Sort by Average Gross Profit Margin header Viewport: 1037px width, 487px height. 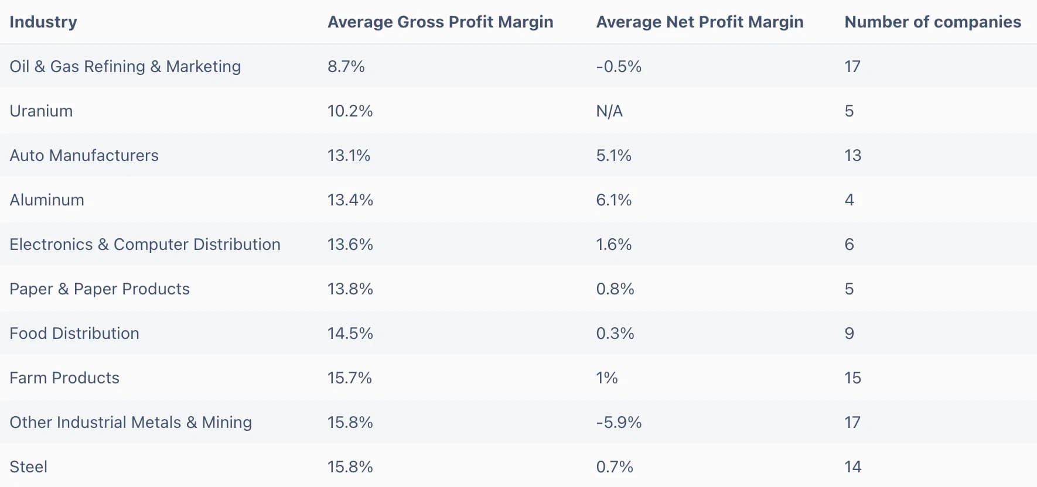[x=440, y=22]
